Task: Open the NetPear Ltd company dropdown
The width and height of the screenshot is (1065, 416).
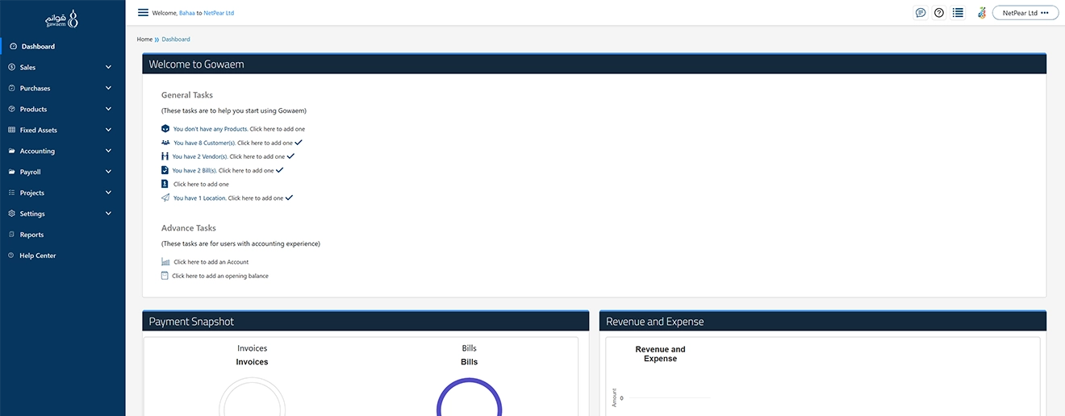Action: tap(1025, 13)
